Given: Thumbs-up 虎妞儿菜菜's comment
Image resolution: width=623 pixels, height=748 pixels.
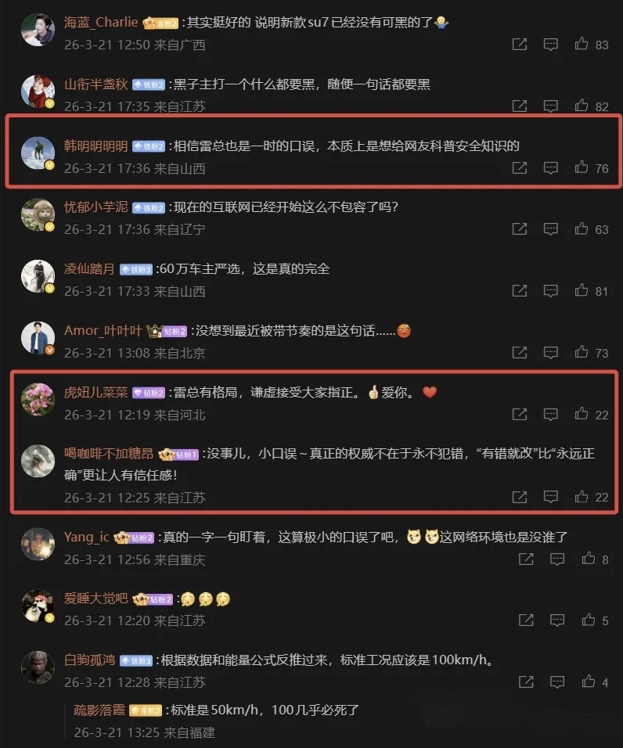Looking at the screenshot, I should pyautogui.click(x=581, y=414).
